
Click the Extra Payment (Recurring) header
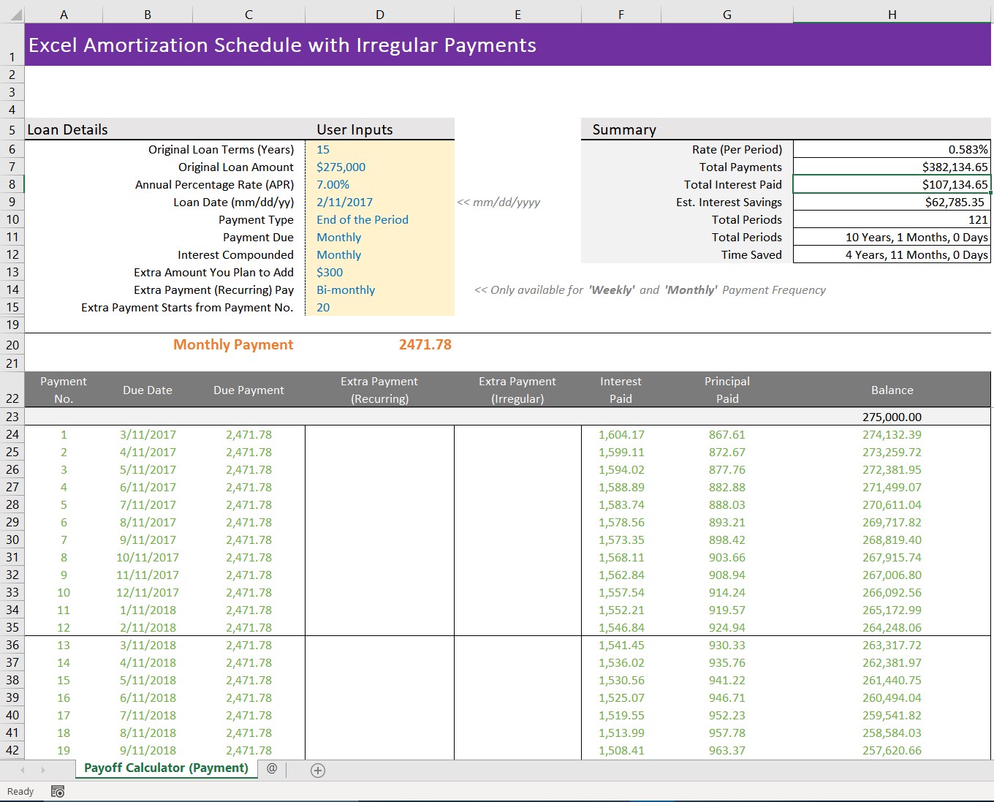pos(379,390)
